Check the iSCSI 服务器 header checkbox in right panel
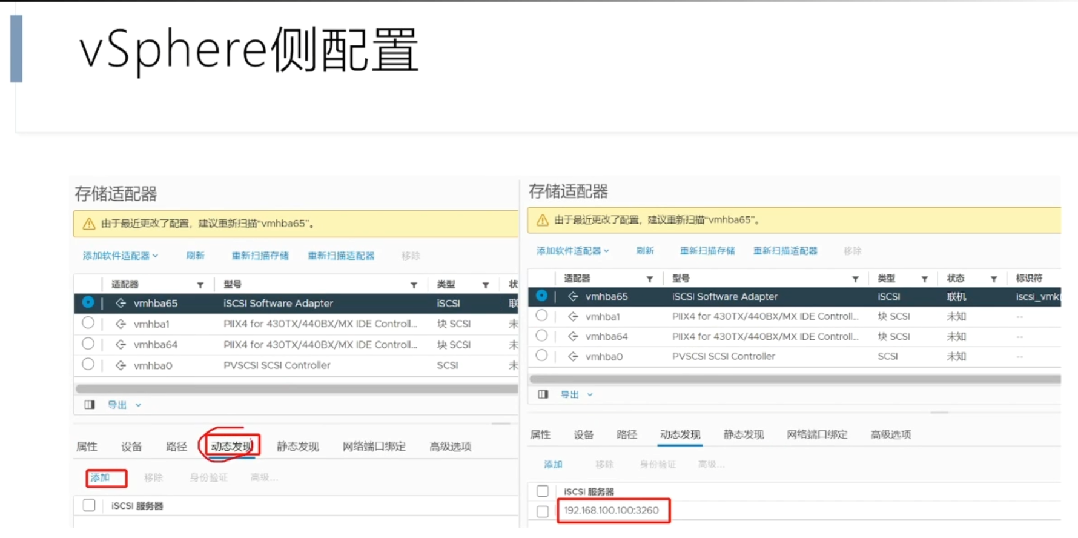This screenshot has height=538, width=1078. (543, 491)
